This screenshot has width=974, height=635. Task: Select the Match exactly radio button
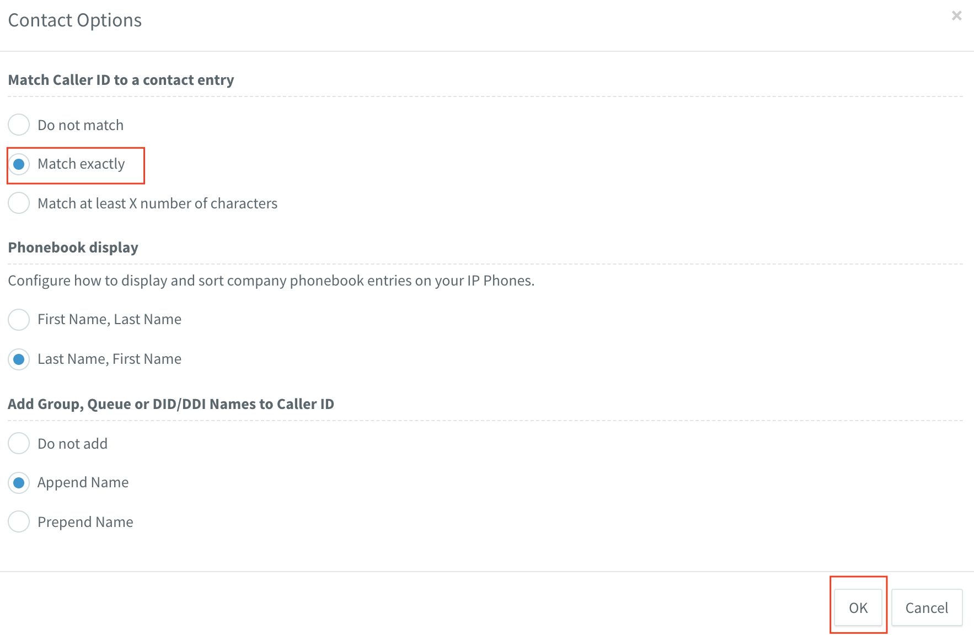pyautogui.click(x=19, y=164)
